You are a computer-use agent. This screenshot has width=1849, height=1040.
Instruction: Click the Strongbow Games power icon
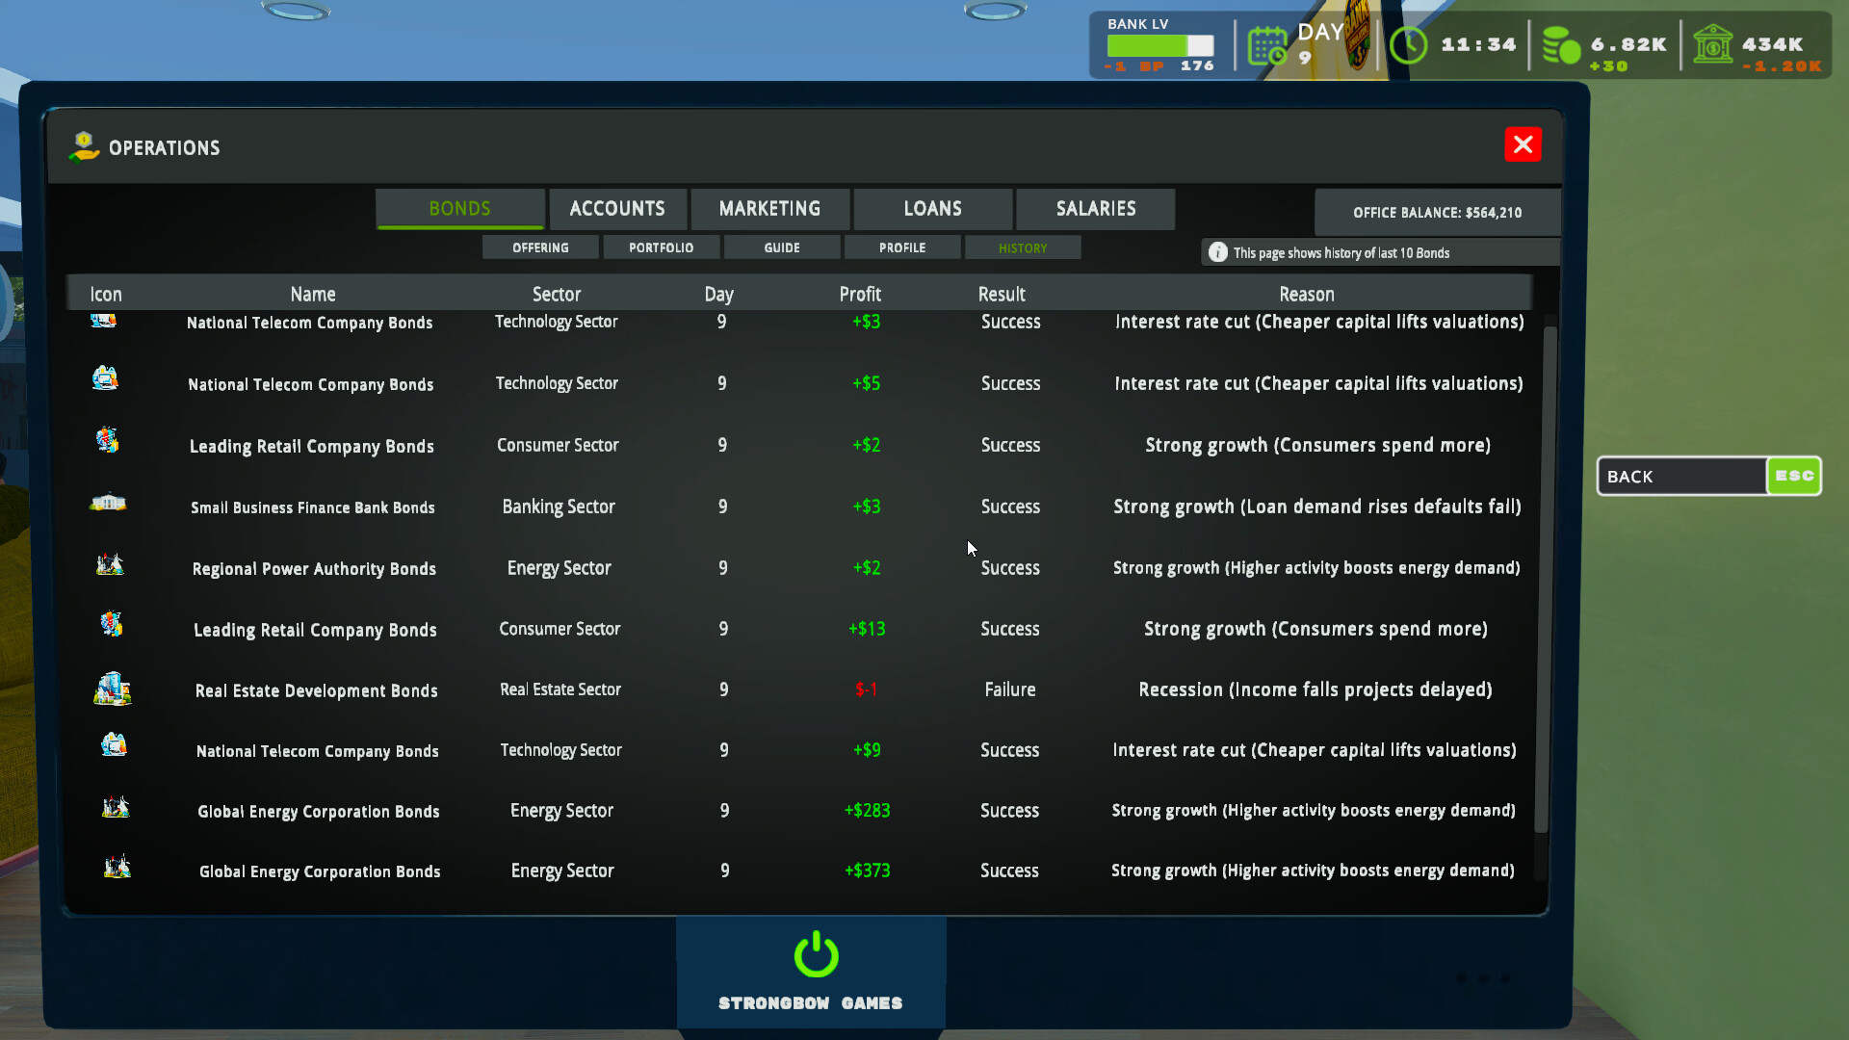[x=814, y=955]
